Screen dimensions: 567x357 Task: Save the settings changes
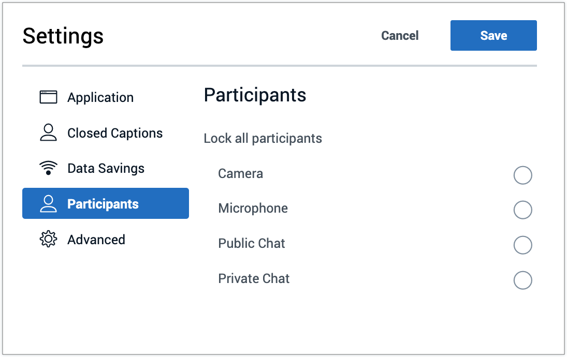click(x=493, y=36)
